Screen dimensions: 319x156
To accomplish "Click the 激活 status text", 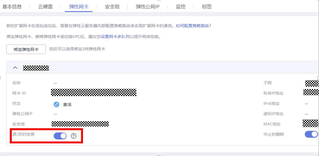I will click(67, 105).
